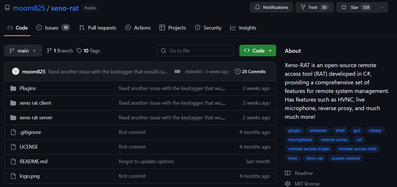Select the shell topic tag
Image resolution: width=397 pixels, height=187 pixels.
click(340, 130)
